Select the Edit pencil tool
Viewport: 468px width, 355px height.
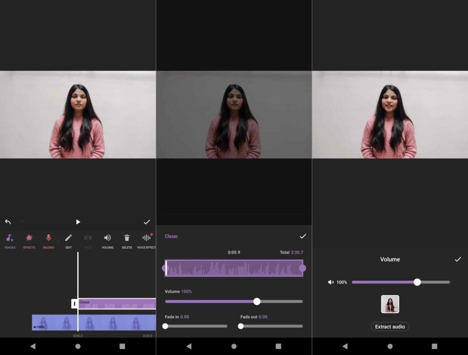(x=69, y=241)
